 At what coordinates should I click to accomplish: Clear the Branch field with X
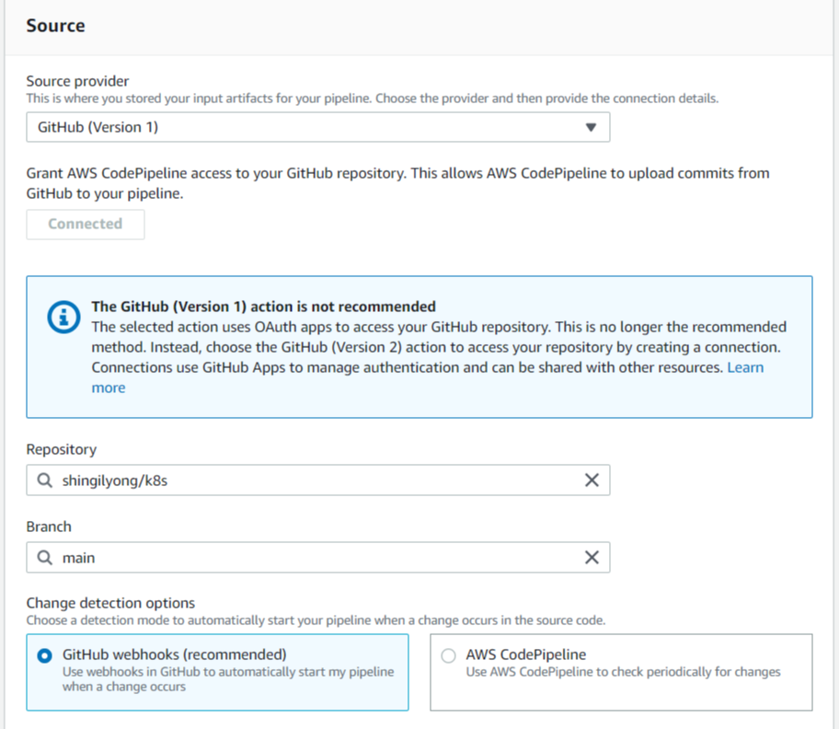[592, 557]
